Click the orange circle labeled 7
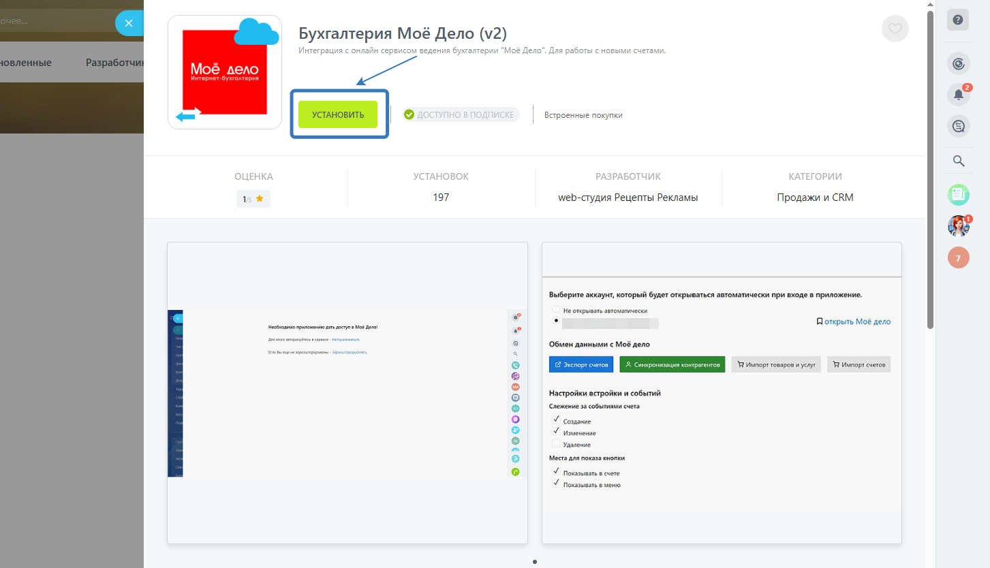 point(958,257)
